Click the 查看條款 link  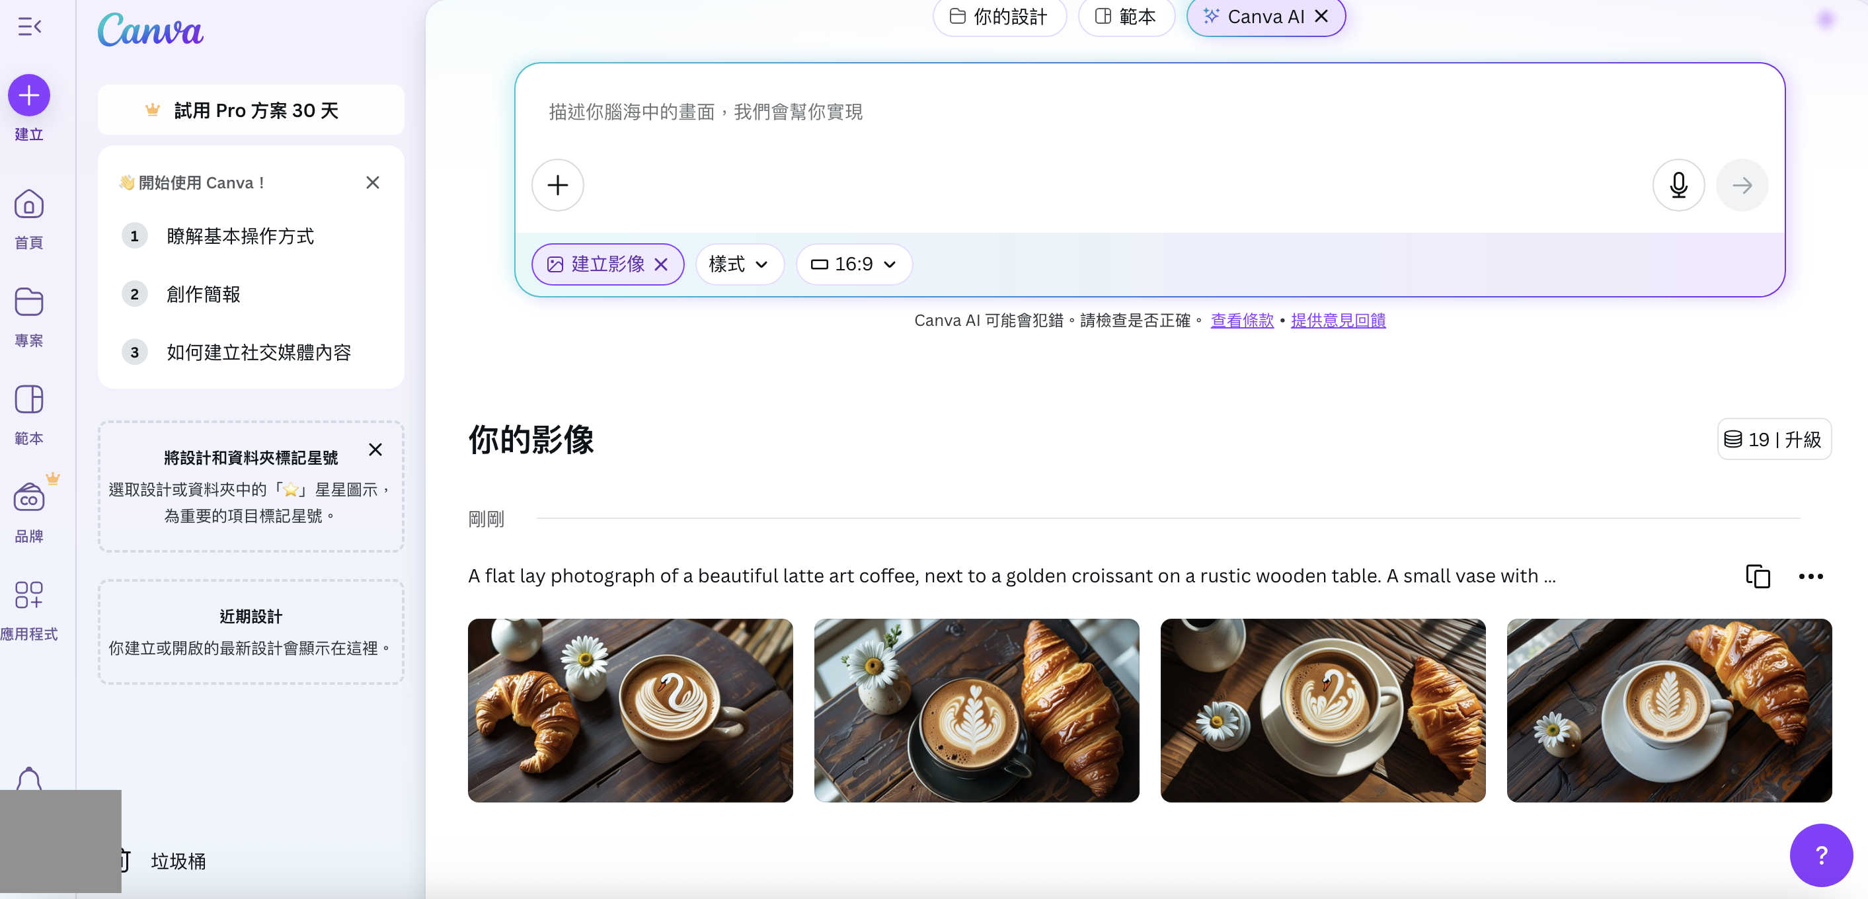pyautogui.click(x=1241, y=321)
